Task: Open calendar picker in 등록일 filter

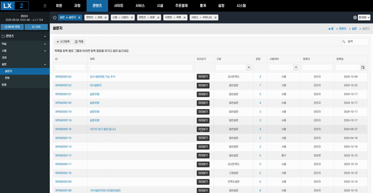Action: (x=363, y=68)
